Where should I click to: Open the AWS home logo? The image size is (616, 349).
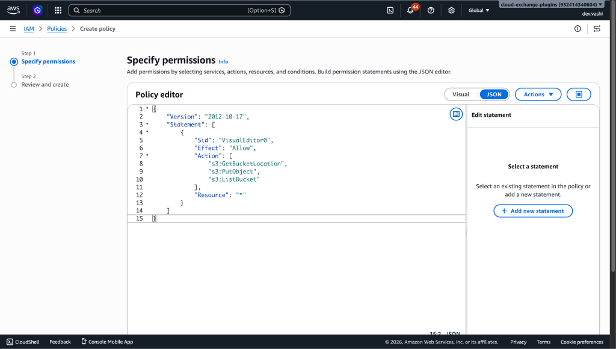(13, 10)
